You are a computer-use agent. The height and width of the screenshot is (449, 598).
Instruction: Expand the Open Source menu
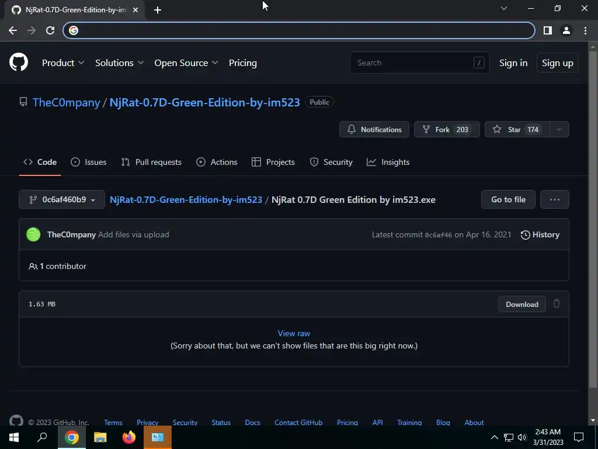186,63
